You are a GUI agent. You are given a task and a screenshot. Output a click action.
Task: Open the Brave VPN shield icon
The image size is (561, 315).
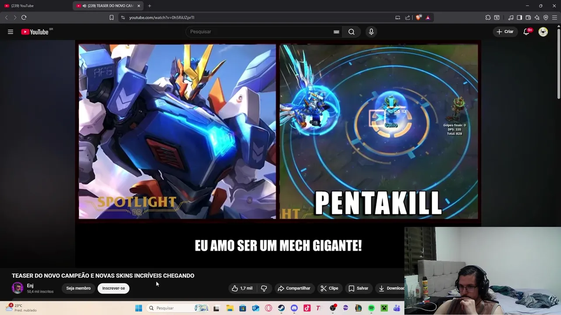[546, 17]
